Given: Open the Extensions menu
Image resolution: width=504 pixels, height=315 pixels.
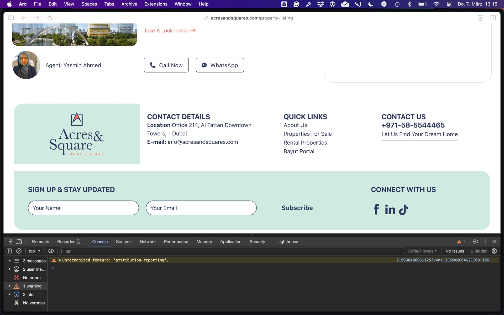Looking at the screenshot, I should pyautogui.click(x=156, y=4).
